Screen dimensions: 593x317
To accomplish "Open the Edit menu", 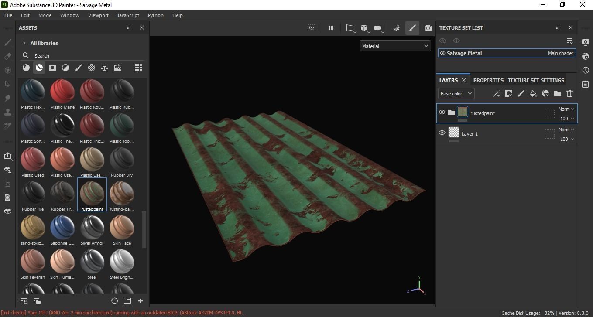I will (x=25, y=15).
